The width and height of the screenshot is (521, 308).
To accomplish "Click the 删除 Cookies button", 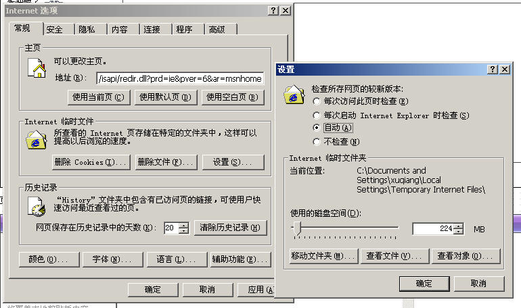I will pyautogui.click(x=91, y=162).
